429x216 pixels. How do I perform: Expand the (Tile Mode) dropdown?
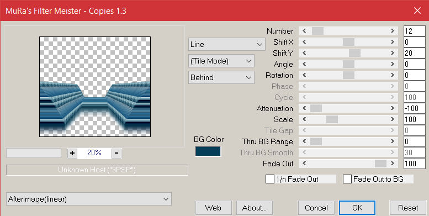click(x=221, y=61)
